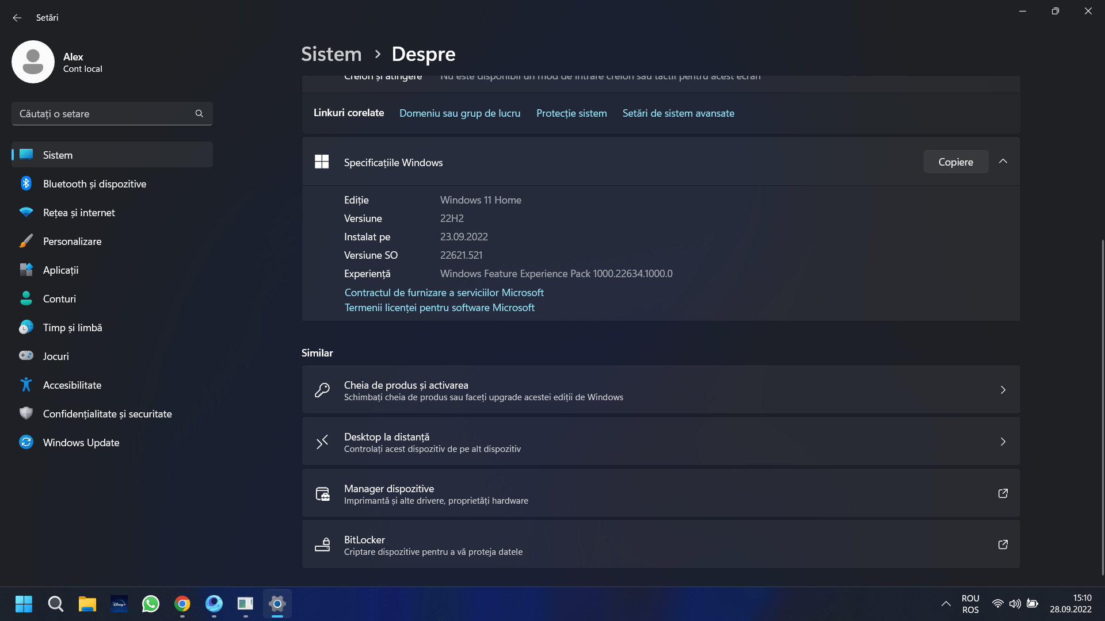Open the Microsoft Edge-like blue app on taskbar

tap(214, 604)
